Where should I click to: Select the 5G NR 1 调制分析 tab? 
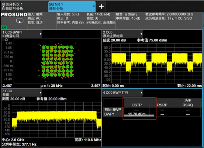click(x=72, y=6)
